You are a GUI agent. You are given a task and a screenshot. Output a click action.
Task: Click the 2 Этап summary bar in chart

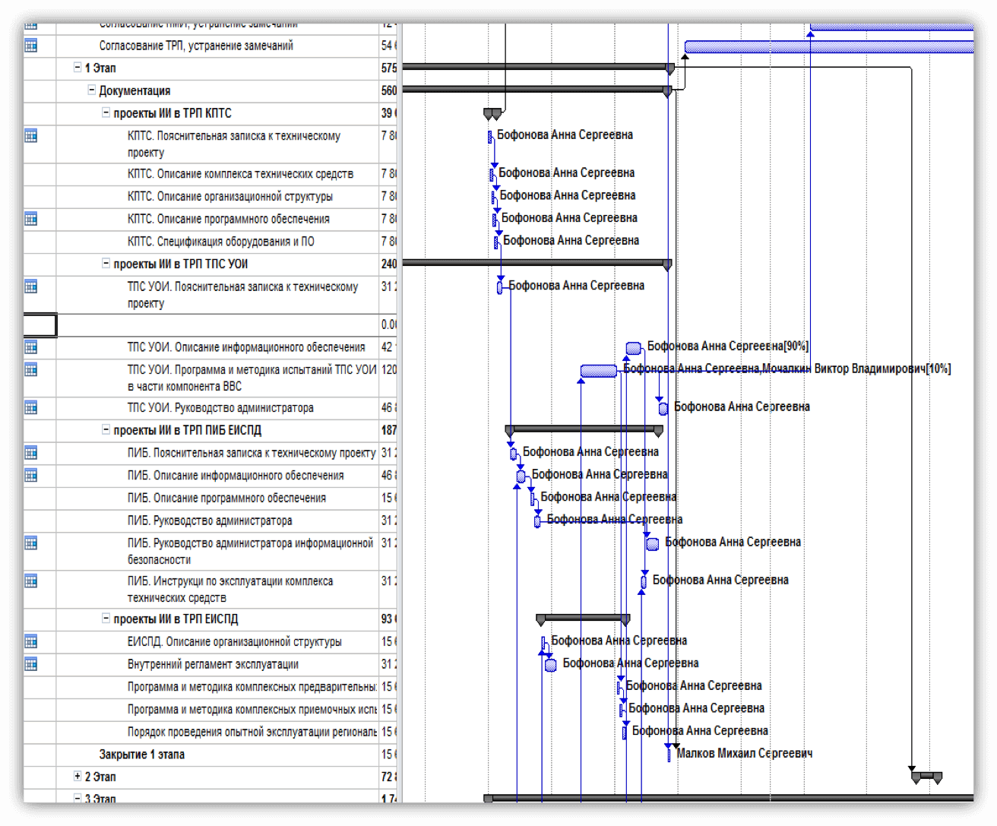click(926, 776)
